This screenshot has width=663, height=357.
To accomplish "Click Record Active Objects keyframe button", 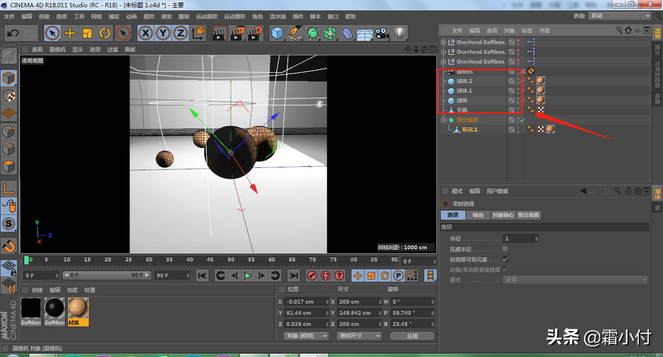I will 312,276.
